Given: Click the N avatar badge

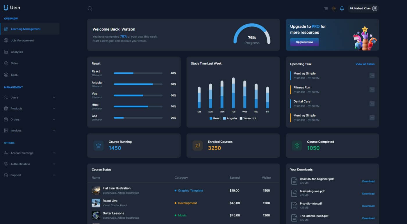Looking at the screenshot, I should (375, 8).
